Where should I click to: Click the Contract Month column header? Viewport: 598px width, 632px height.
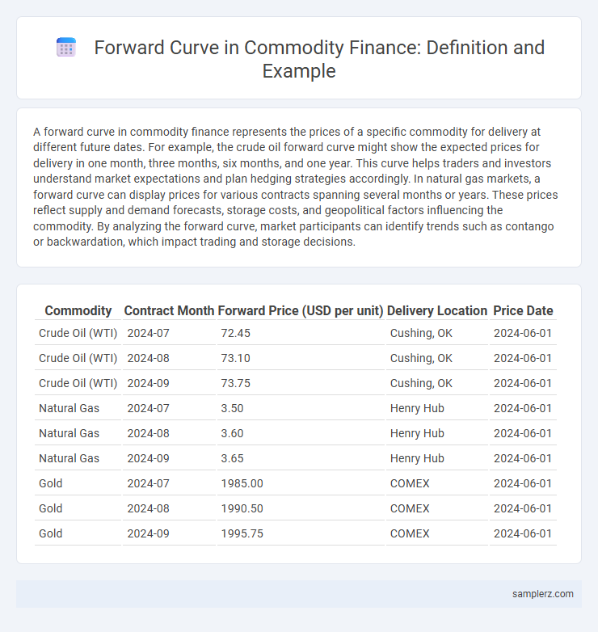(x=169, y=311)
